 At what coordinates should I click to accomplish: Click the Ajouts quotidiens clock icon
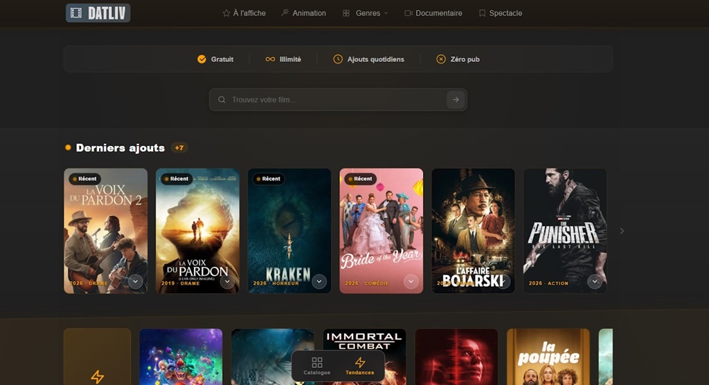click(338, 59)
